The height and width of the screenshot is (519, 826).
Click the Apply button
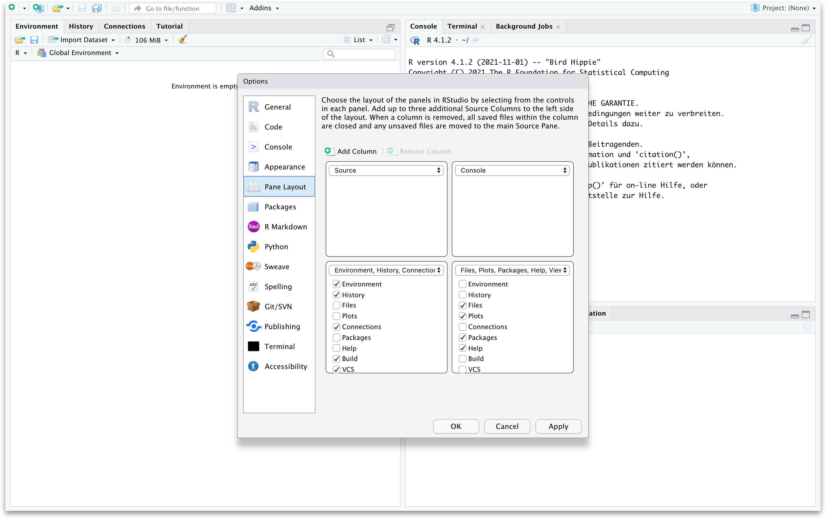[x=558, y=426]
